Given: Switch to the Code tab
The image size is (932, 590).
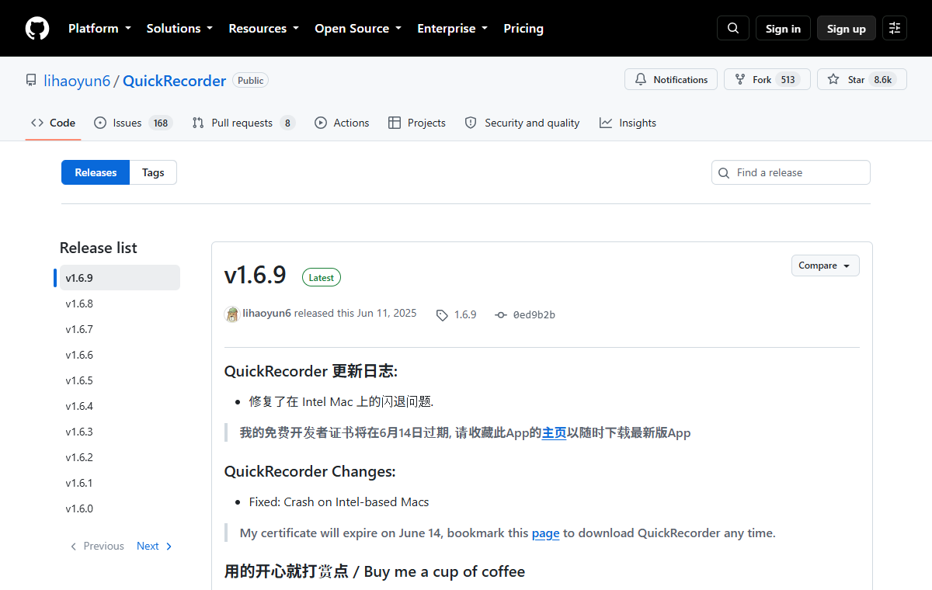Looking at the screenshot, I should click(53, 123).
